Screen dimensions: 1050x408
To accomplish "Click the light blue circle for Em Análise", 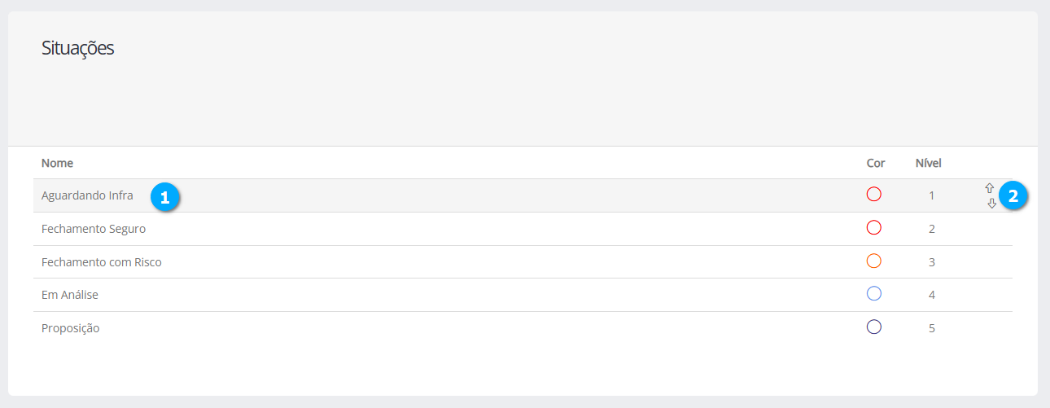I will (874, 294).
